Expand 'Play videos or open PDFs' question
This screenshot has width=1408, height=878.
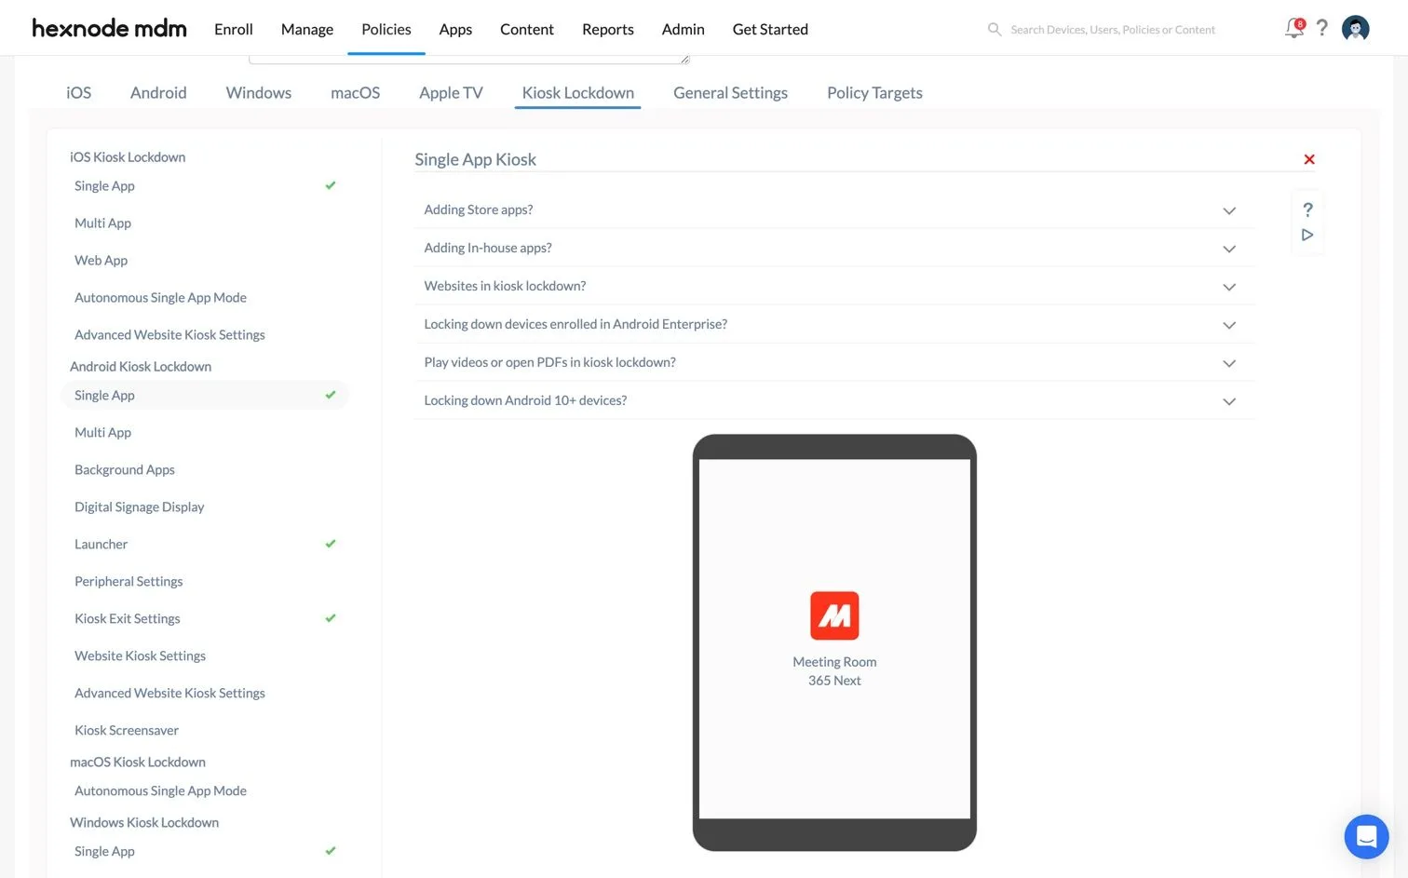(834, 362)
